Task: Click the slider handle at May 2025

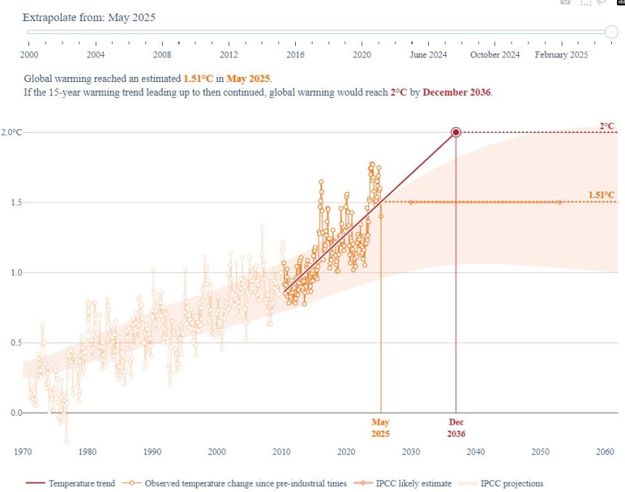Action: click(x=611, y=31)
